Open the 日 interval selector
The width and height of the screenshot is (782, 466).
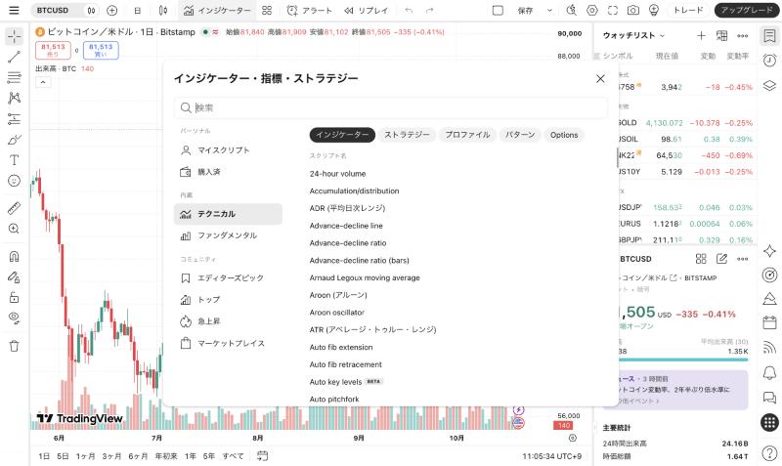(138, 10)
